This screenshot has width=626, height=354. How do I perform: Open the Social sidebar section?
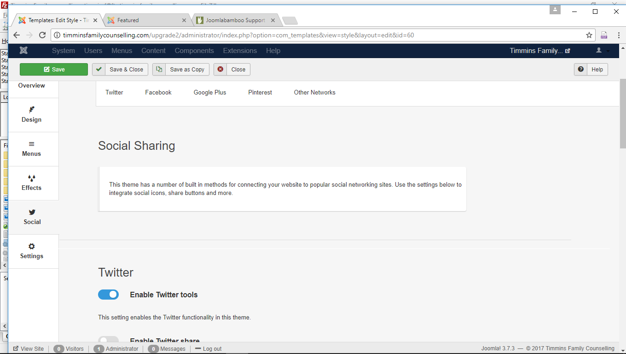tap(32, 217)
